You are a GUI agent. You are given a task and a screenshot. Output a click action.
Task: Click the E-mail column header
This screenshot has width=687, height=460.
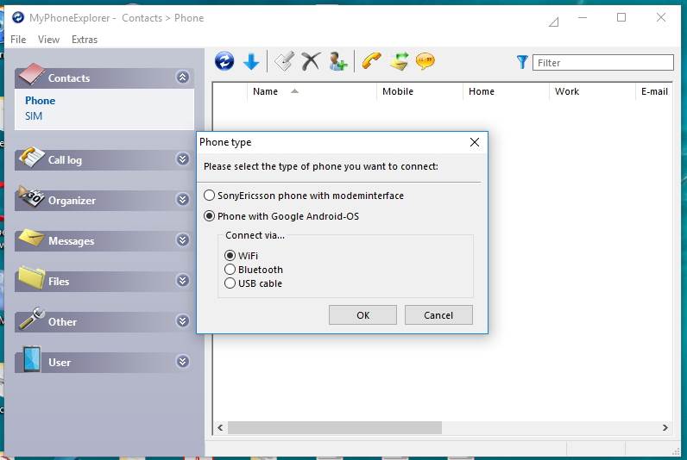654,91
